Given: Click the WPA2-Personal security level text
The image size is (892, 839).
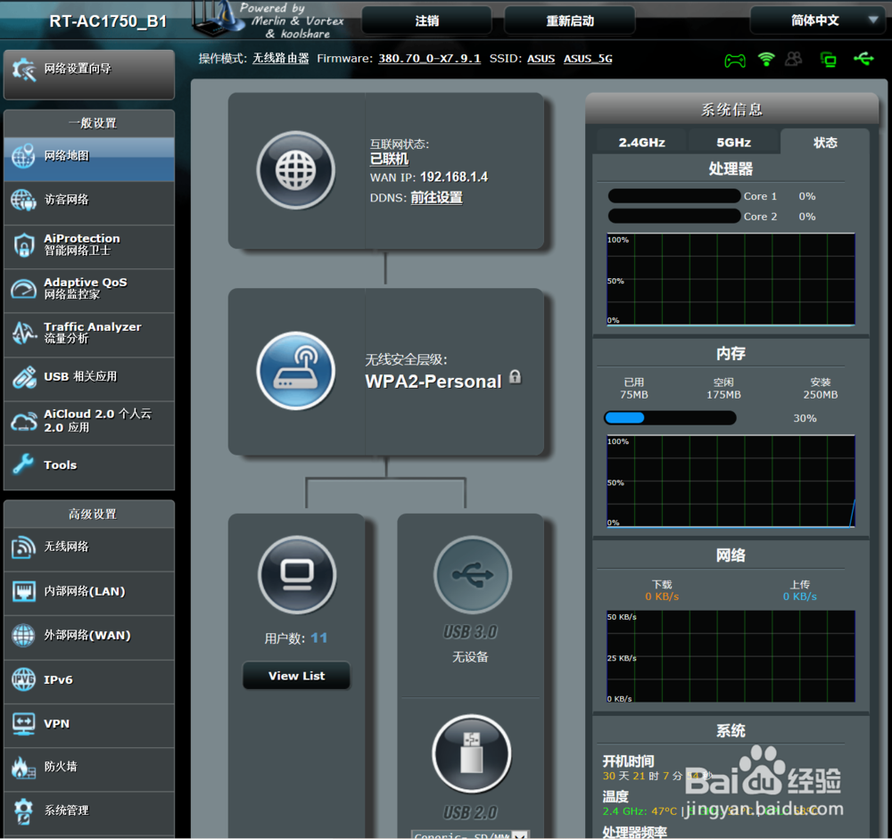Looking at the screenshot, I should tap(433, 381).
